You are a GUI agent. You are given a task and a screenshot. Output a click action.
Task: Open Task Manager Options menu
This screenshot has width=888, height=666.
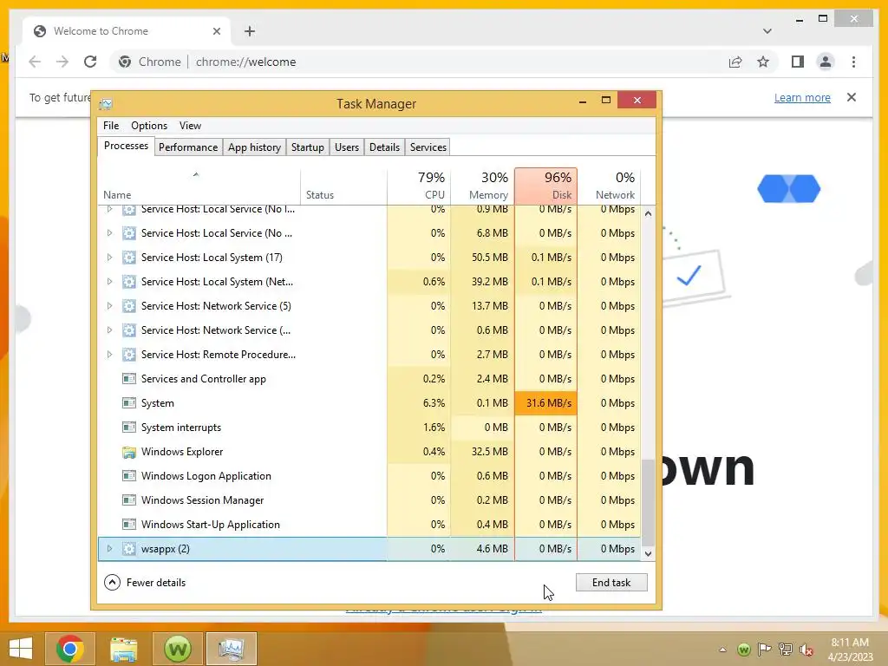click(x=149, y=126)
